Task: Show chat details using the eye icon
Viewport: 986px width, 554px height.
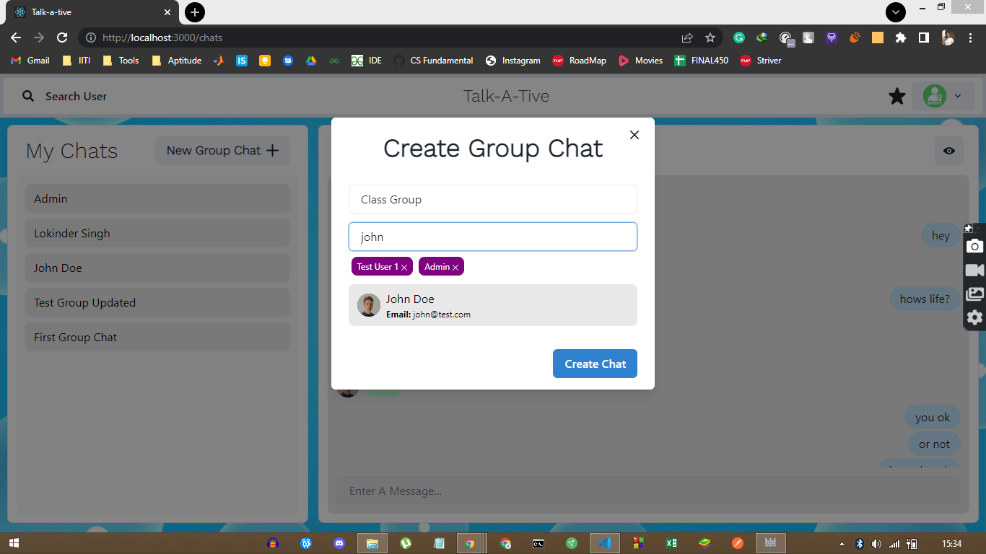Action: click(x=948, y=151)
